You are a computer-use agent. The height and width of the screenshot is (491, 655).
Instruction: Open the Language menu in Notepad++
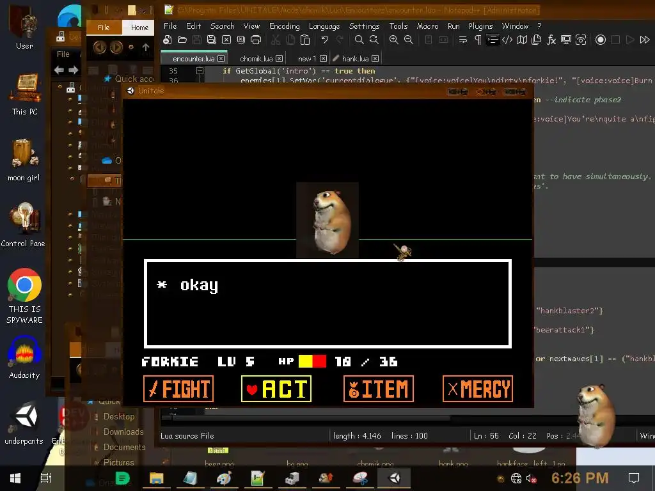pos(324,26)
